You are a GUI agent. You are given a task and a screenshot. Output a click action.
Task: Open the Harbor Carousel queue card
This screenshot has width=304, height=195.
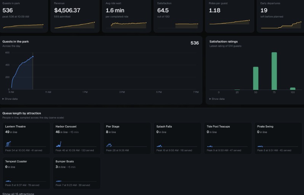point(77,138)
